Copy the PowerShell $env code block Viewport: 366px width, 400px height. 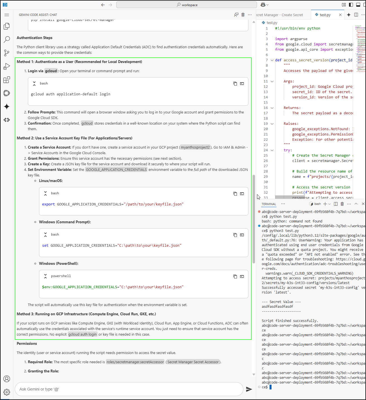235,277
